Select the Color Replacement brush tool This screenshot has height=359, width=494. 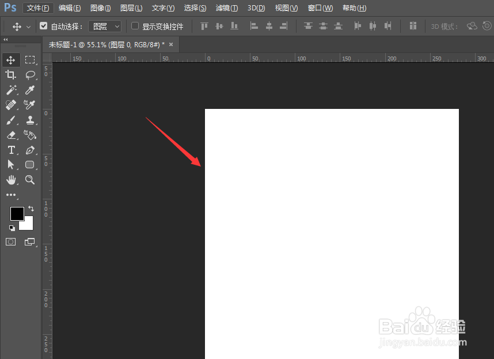point(29,105)
